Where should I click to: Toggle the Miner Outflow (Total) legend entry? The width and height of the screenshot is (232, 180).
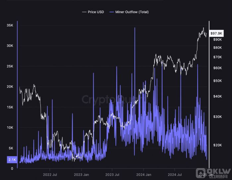point(129,12)
